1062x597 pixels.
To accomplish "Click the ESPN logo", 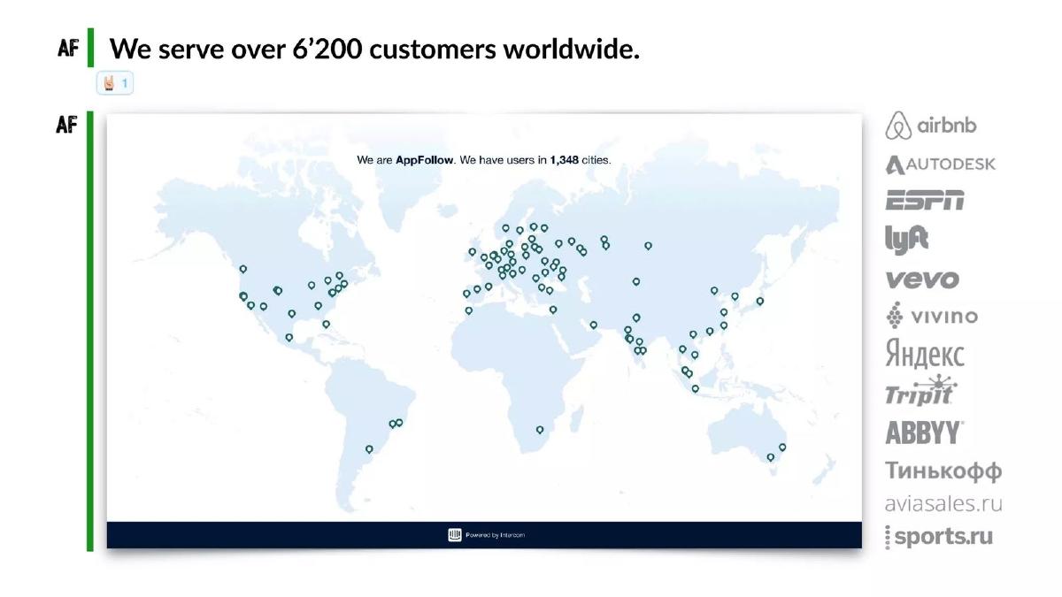I will [925, 201].
